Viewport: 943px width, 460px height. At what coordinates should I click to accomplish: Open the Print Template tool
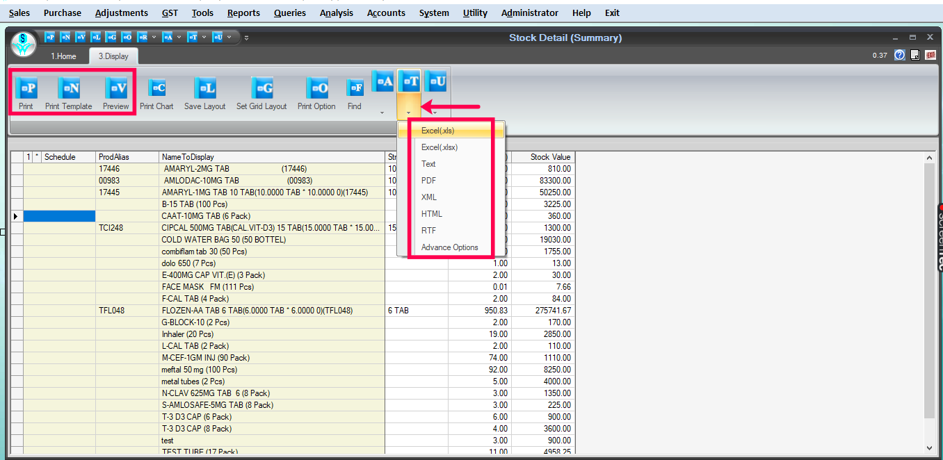click(x=68, y=92)
